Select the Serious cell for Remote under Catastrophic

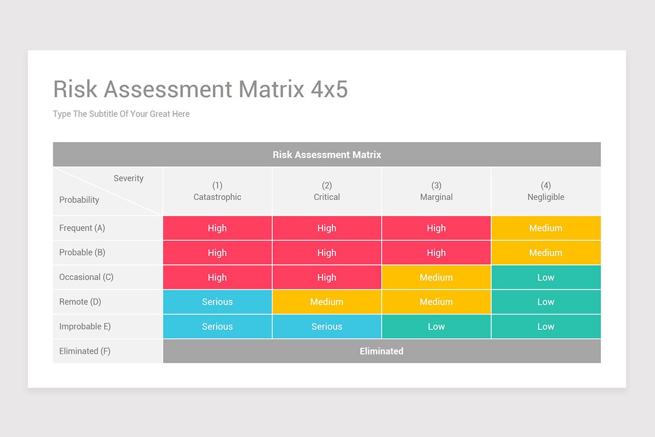(x=217, y=302)
